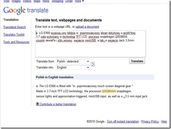This screenshot has height=129, width=171.
Task: Open the Help link in footer
Action: [x=164, y=122]
